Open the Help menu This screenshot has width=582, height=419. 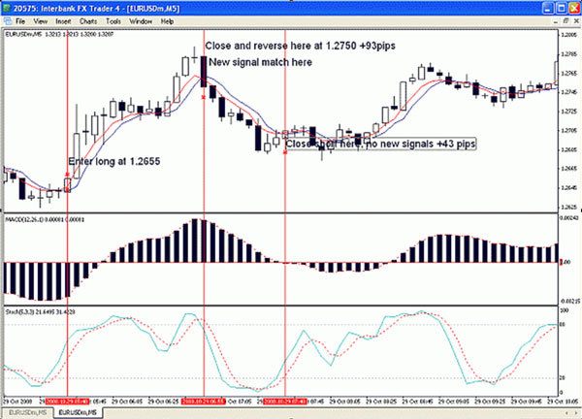pos(168,20)
